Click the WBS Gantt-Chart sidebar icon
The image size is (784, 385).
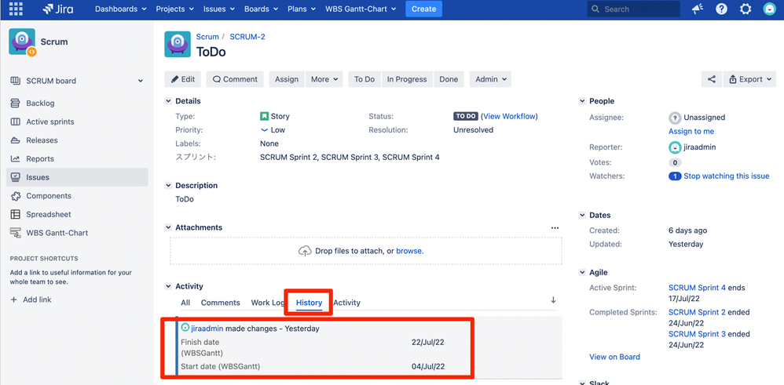click(16, 233)
